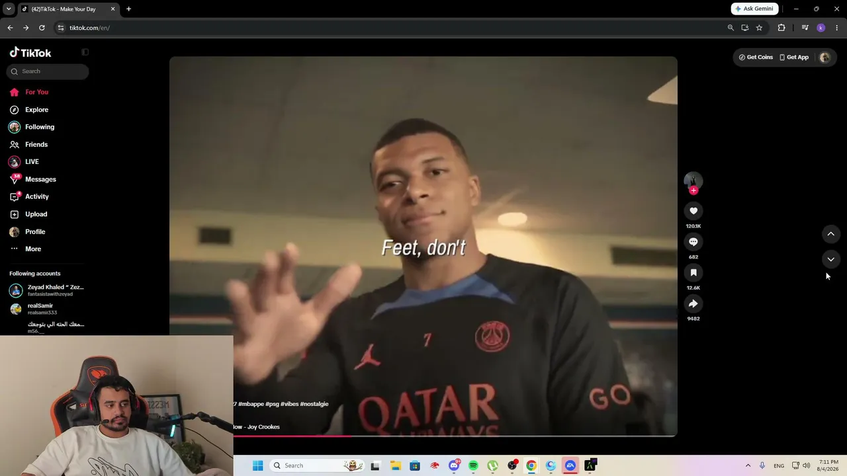Open the volume control in system tray
This screenshot has width=847, height=476.
point(806,465)
